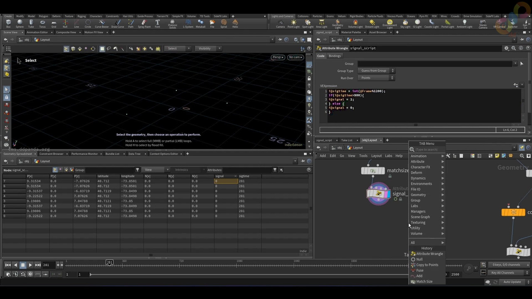
Task: Open the Run Over dropdown
Action: click(x=376, y=78)
